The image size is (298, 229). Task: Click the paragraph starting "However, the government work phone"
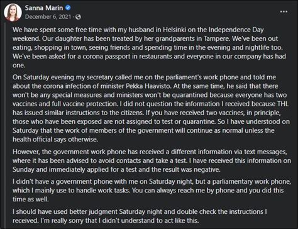152,160
